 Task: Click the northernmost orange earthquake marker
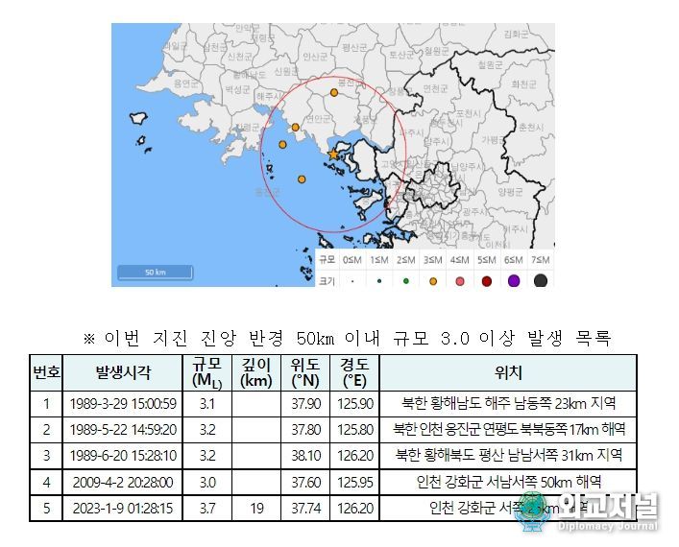334,93
